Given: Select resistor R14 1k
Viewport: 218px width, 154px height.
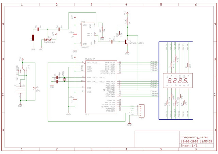Looking at the screenshot, I should (x=127, y=21).
